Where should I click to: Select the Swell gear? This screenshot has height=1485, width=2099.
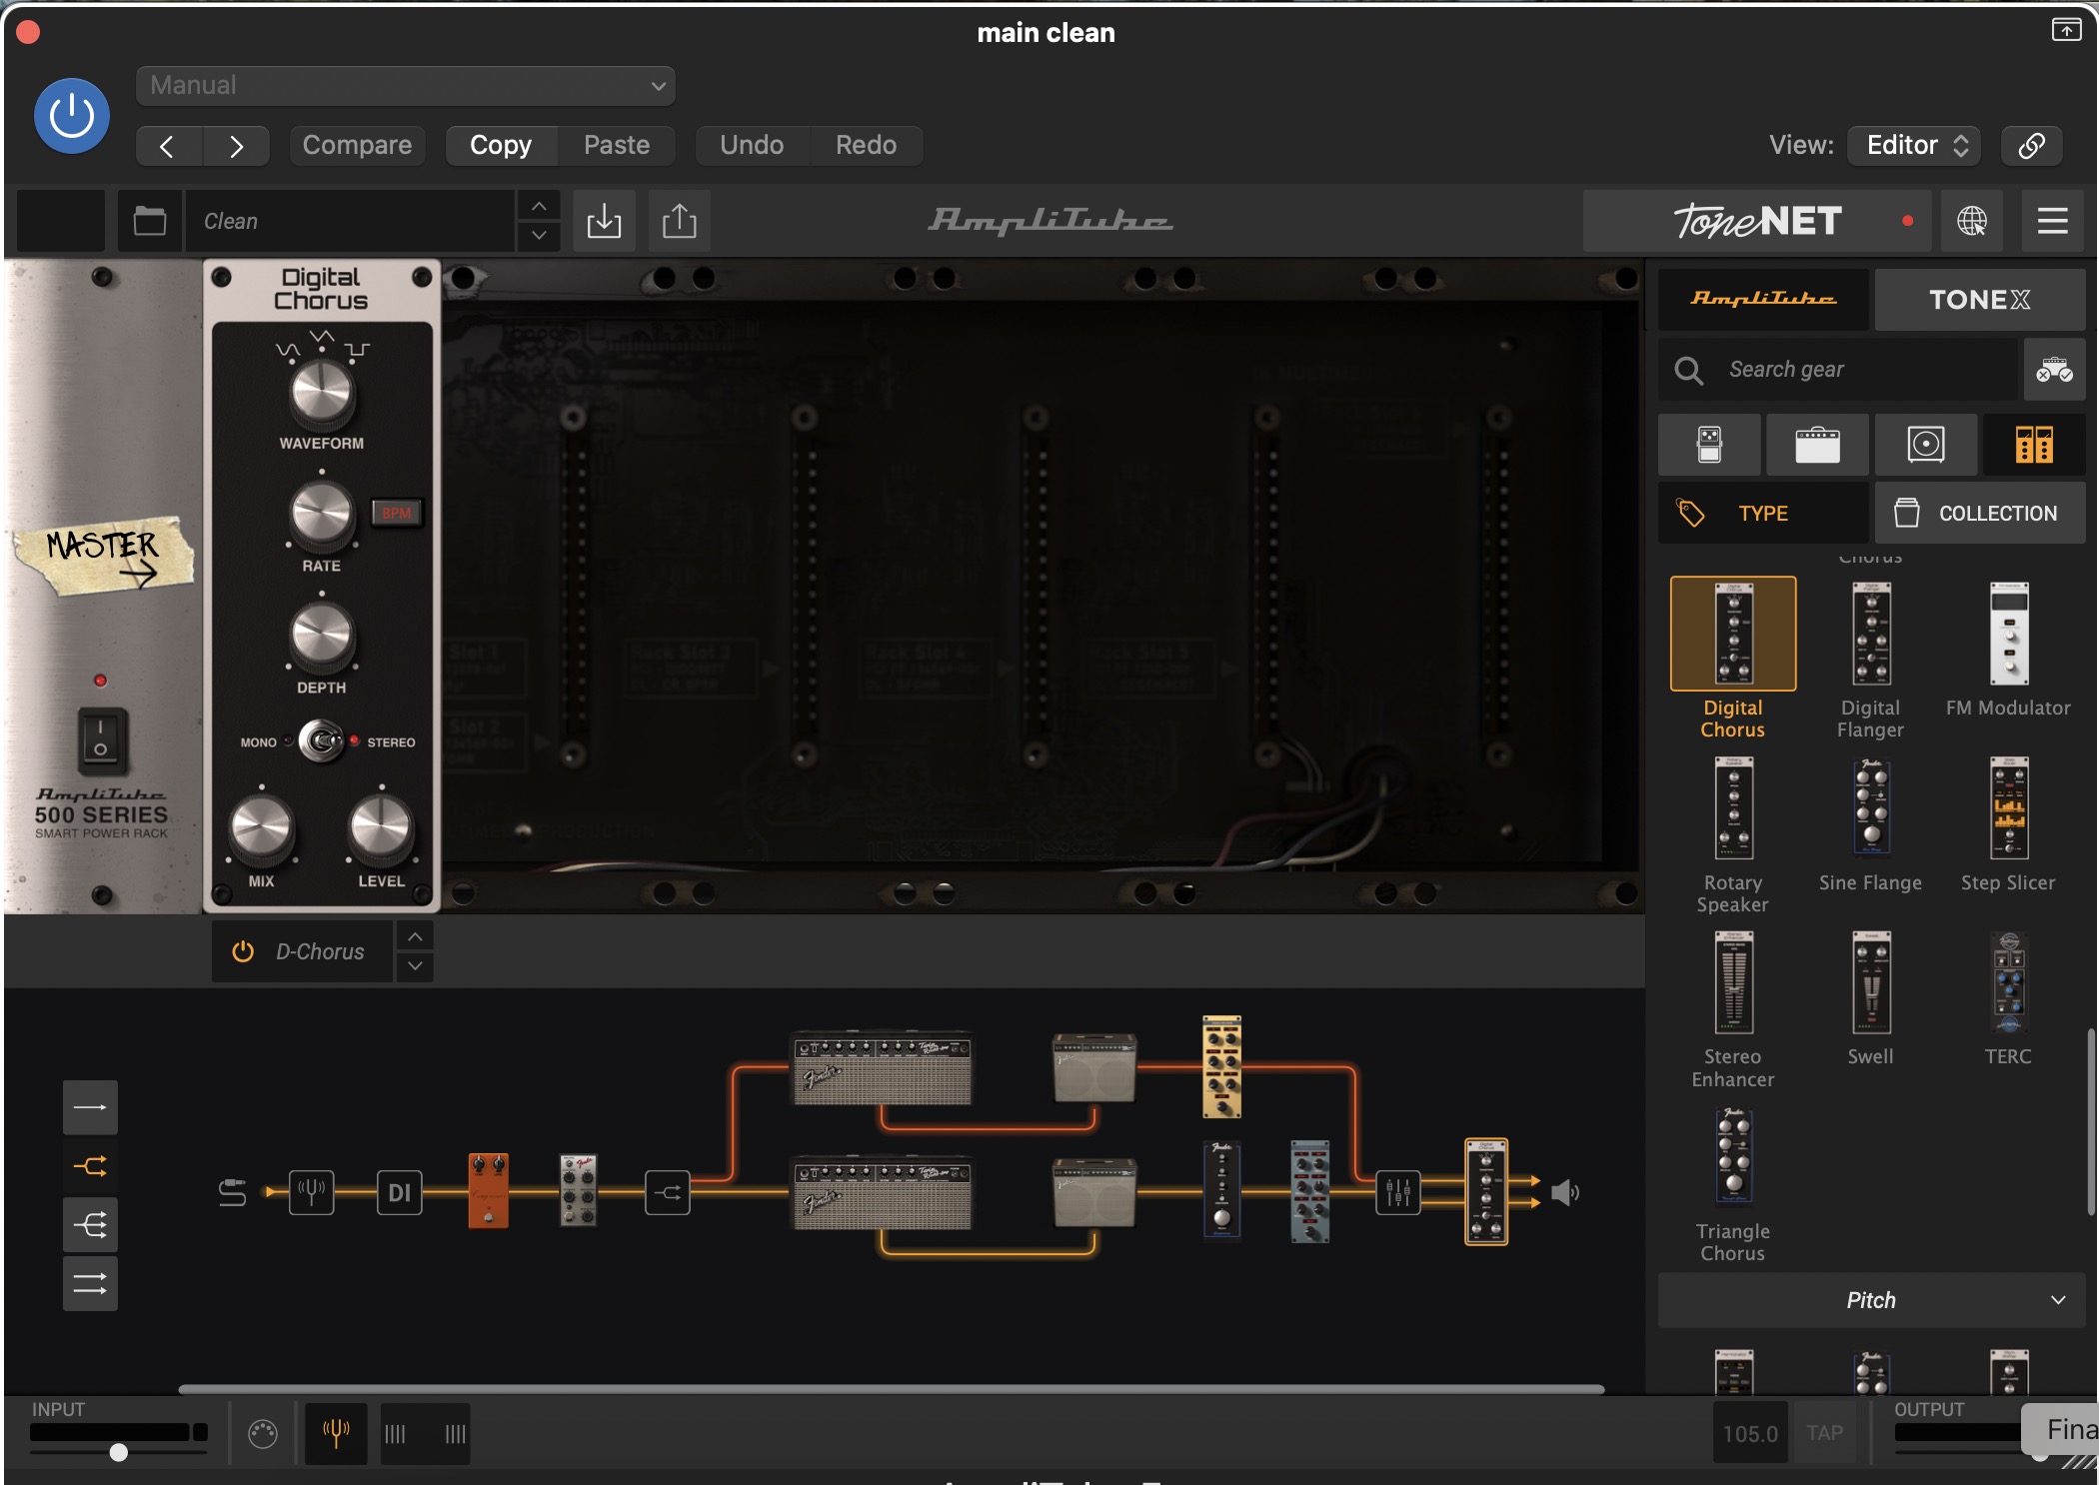coord(1871,983)
